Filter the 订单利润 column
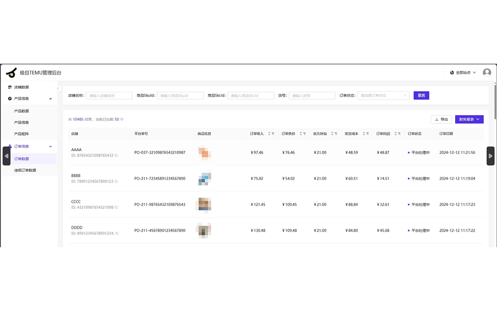 pos(399,134)
